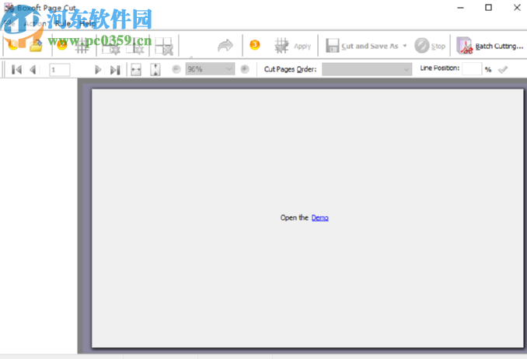
Task: Go to the next page
Action: 98,70
